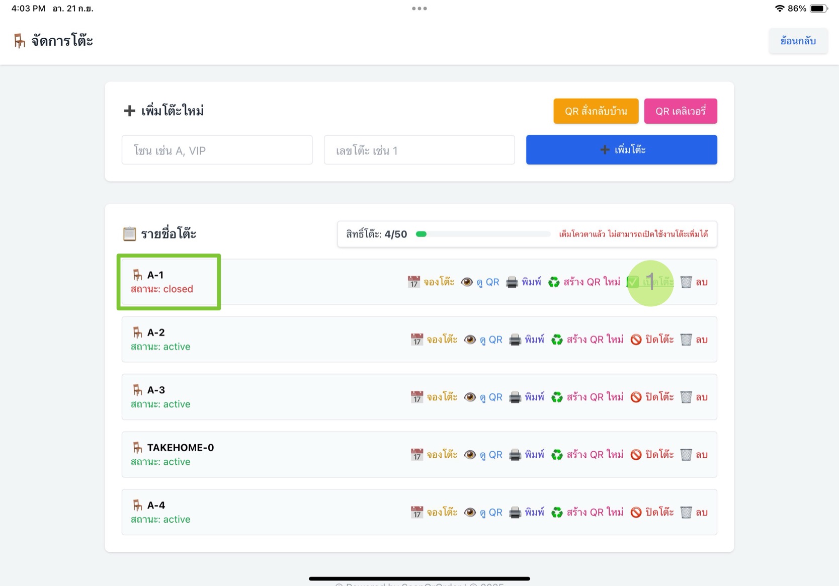Click the printer icon in row A-1
839x586 pixels.
pos(512,282)
